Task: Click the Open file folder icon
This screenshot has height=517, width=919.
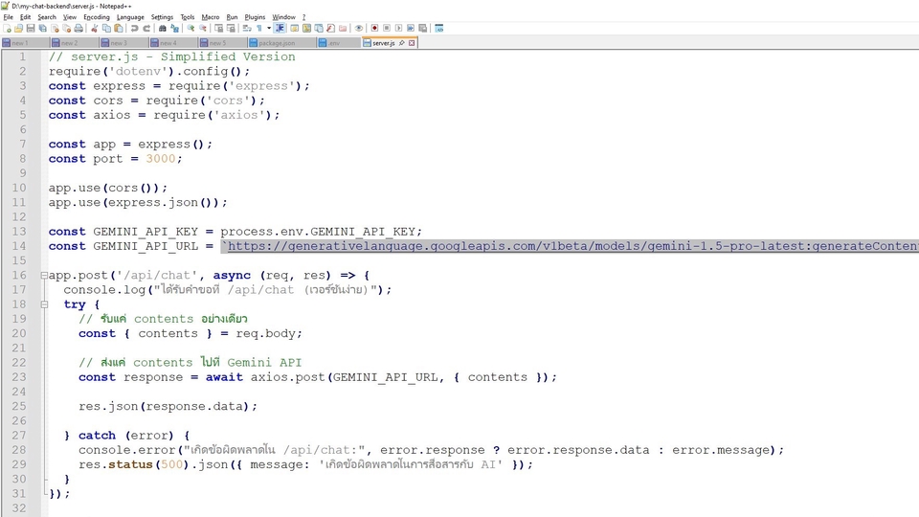Action: pyautogui.click(x=18, y=29)
